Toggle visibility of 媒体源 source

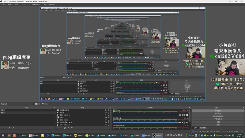point(106,113)
